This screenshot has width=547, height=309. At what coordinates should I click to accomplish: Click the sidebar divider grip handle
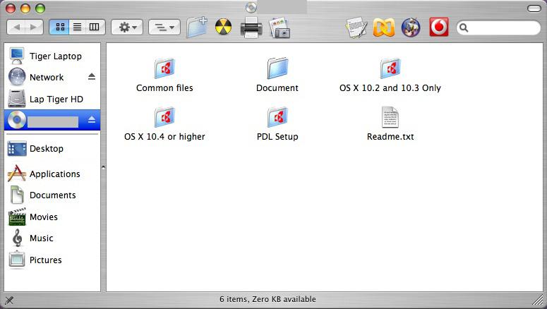pyautogui.click(x=103, y=167)
